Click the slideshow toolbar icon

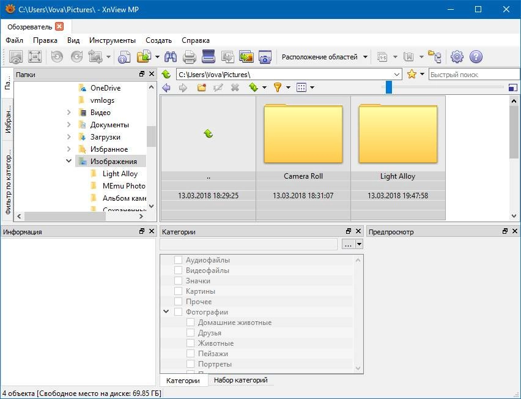(x=246, y=57)
